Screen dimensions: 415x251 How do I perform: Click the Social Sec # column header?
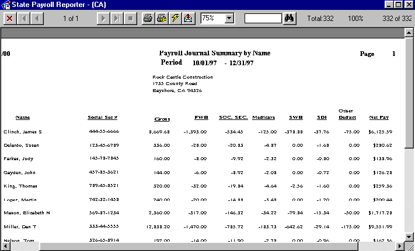point(102,118)
